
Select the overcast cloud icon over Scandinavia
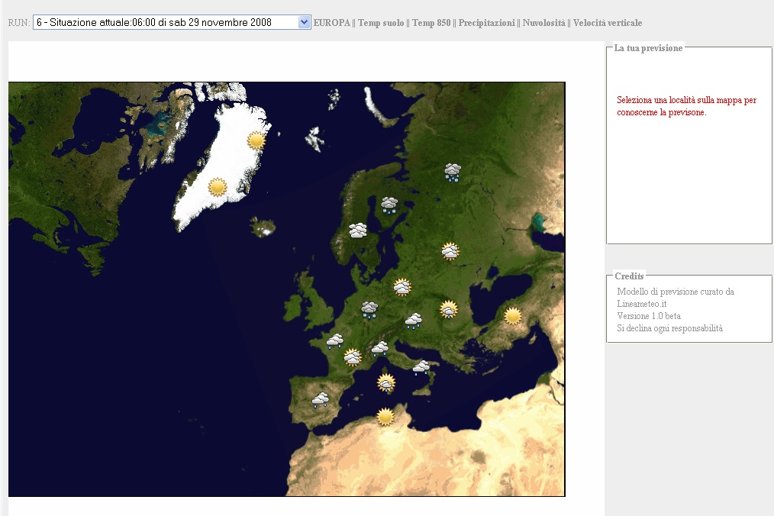(358, 230)
